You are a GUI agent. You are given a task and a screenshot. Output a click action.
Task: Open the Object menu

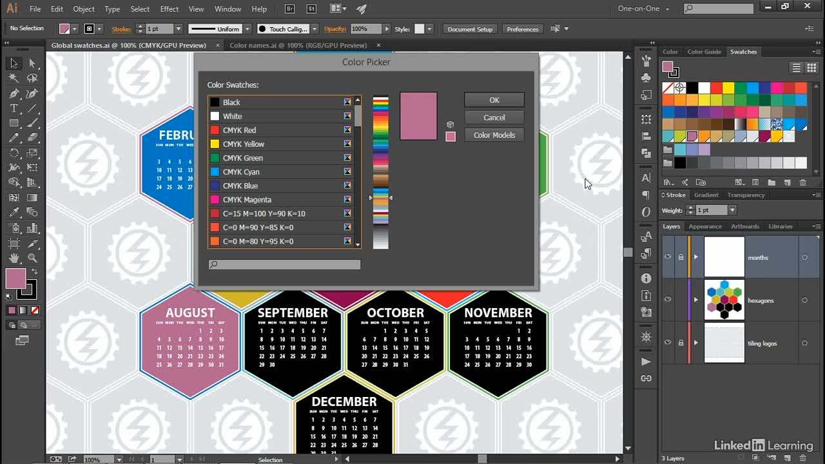click(x=84, y=9)
